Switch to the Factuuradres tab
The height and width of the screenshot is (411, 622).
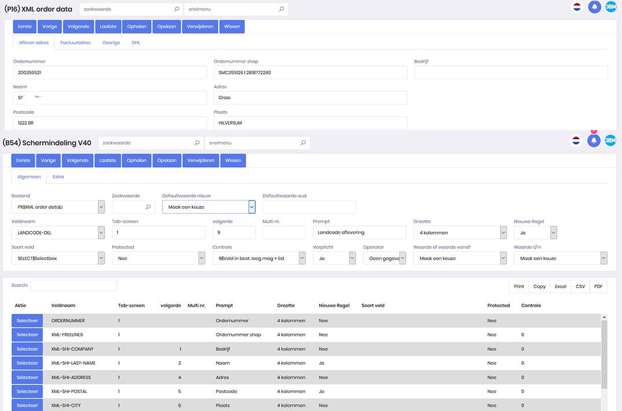(x=75, y=43)
